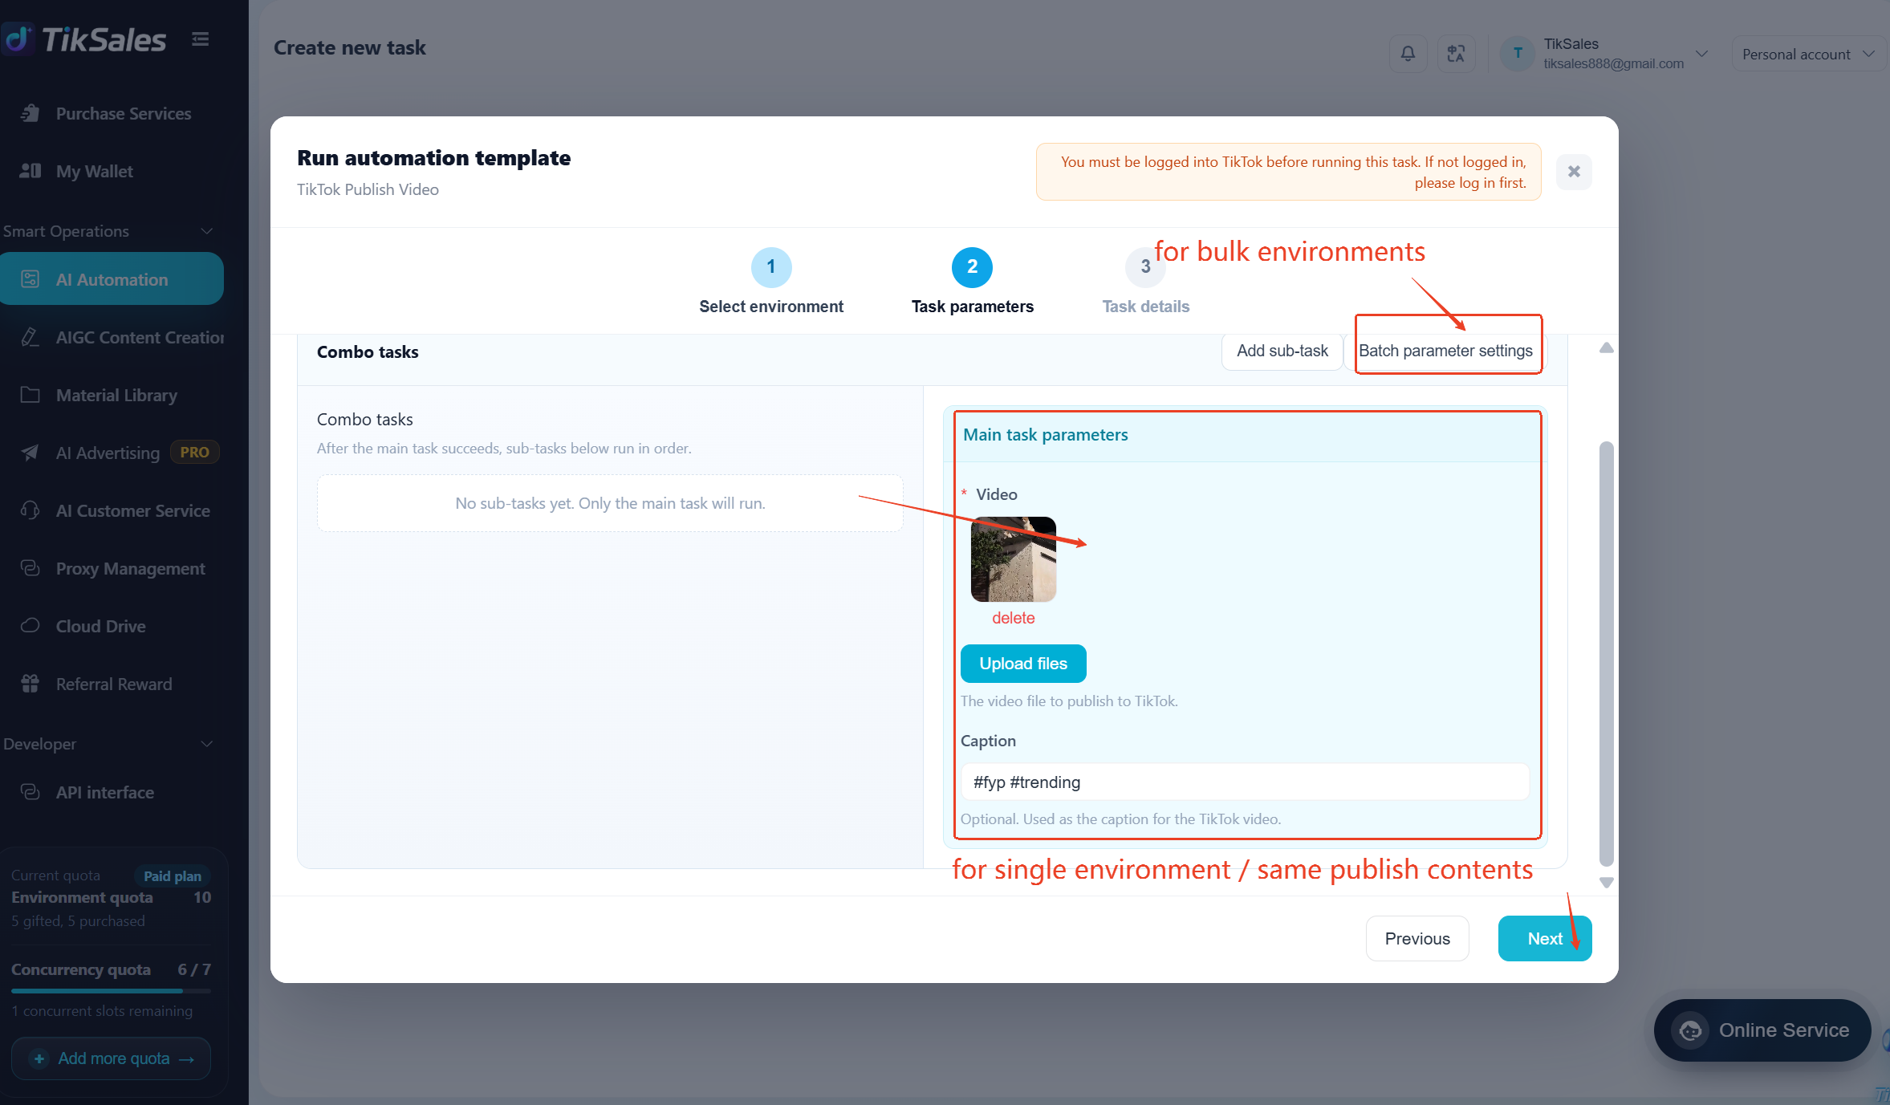This screenshot has width=1890, height=1105.
Task: Click the tiksales888@gmail.com email text
Action: (1613, 63)
